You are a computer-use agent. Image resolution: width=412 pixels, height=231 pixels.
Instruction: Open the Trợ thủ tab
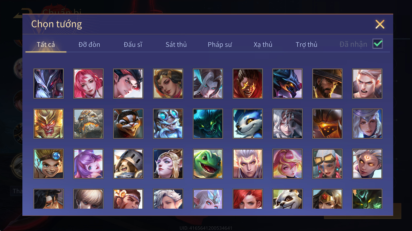306,45
